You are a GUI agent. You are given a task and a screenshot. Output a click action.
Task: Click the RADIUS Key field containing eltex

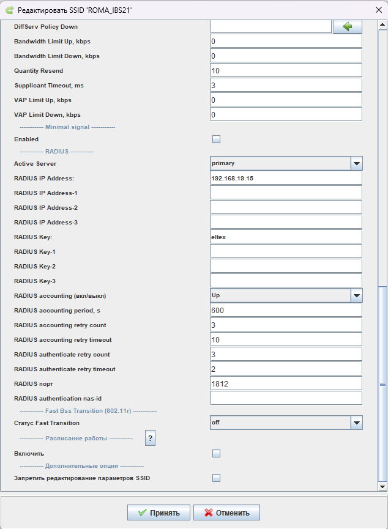pos(286,237)
